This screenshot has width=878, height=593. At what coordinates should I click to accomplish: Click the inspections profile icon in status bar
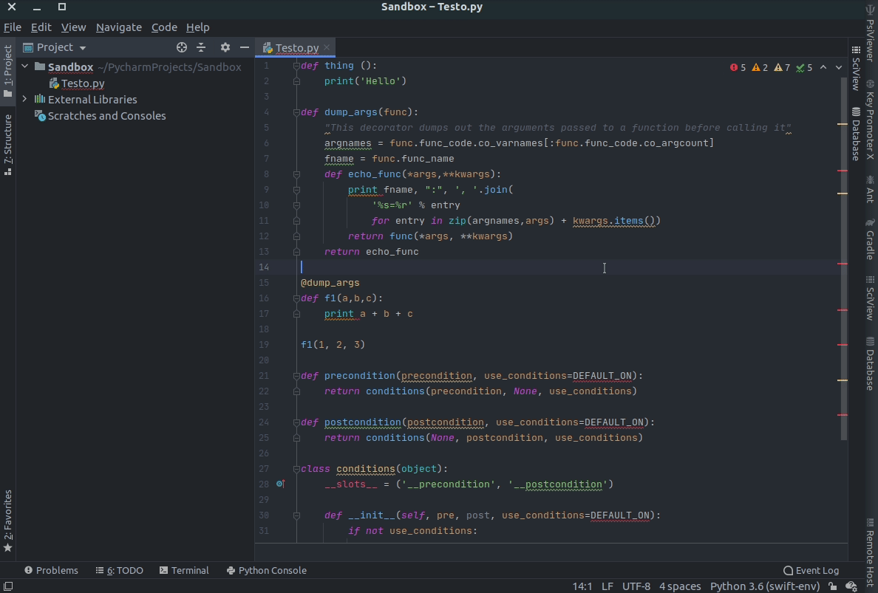(x=851, y=586)
